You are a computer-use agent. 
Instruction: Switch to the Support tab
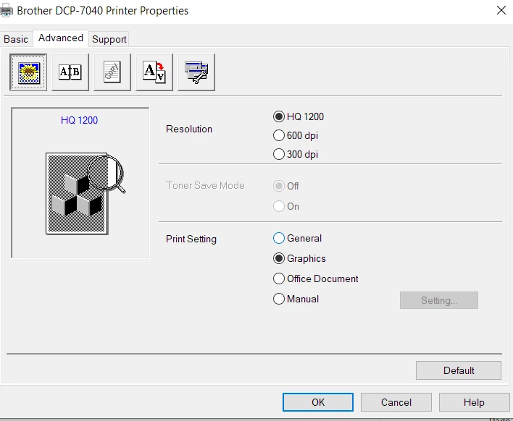coord(109,39)
